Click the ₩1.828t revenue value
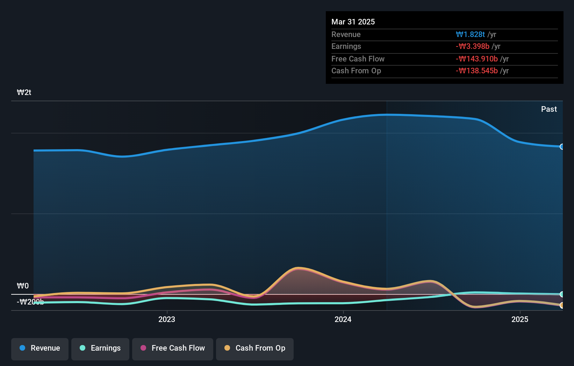Image resolution: width=574 pixels, height=366 pixels. click(470, 34)
